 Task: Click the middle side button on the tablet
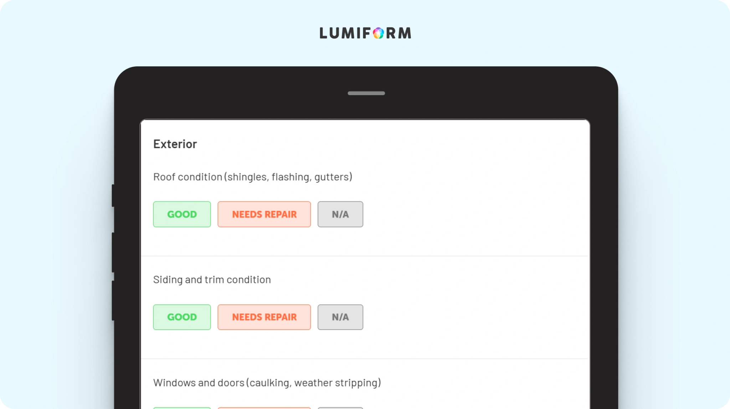click(113, 253)
